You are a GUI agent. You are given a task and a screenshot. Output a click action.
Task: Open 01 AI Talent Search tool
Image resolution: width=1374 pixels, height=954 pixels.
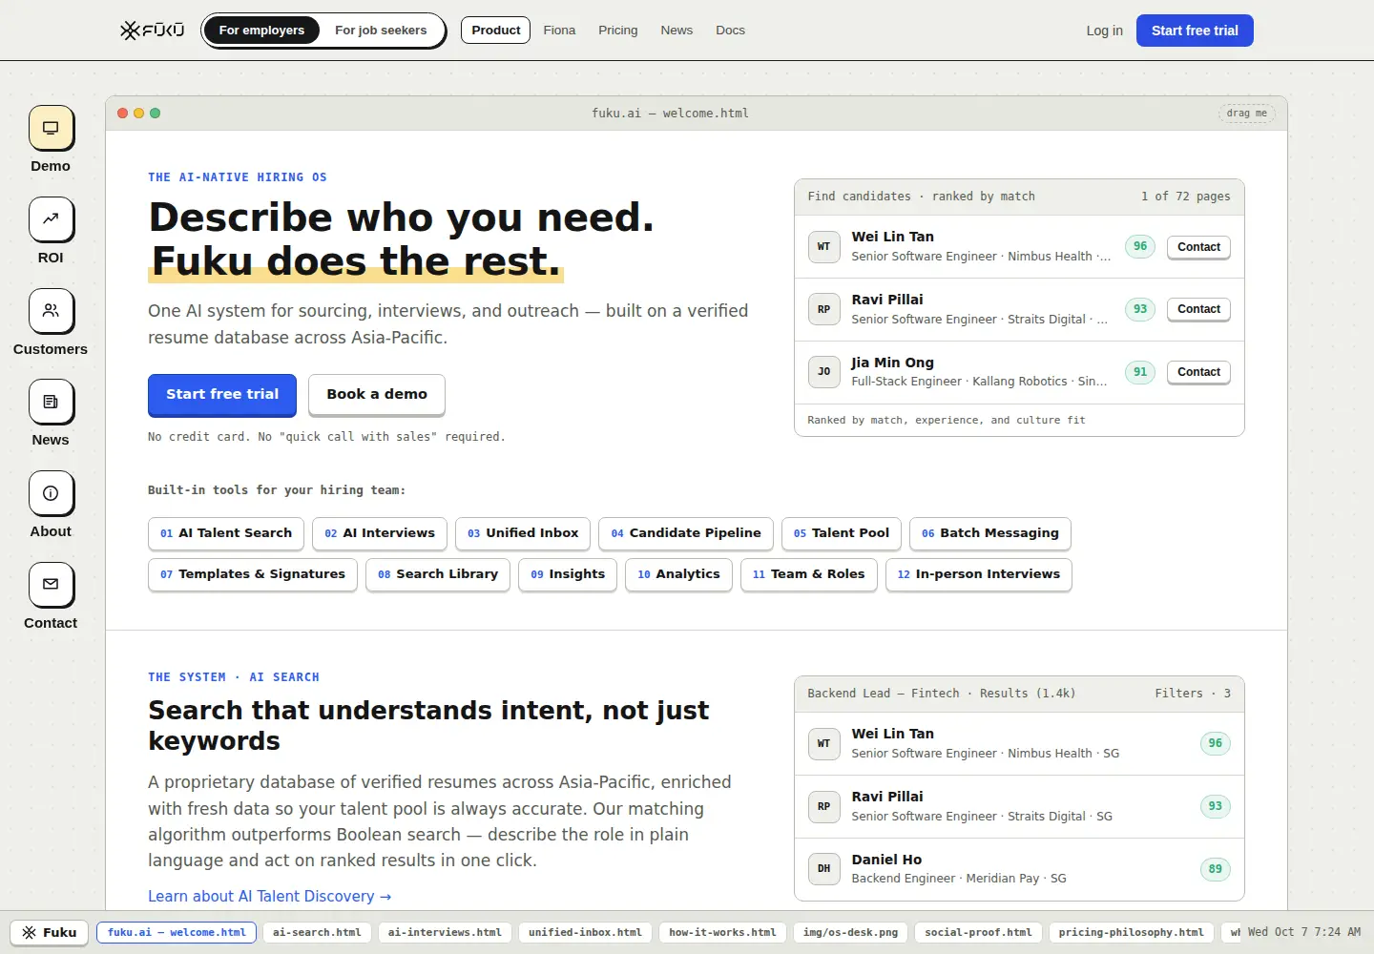(x=226, y=533)
